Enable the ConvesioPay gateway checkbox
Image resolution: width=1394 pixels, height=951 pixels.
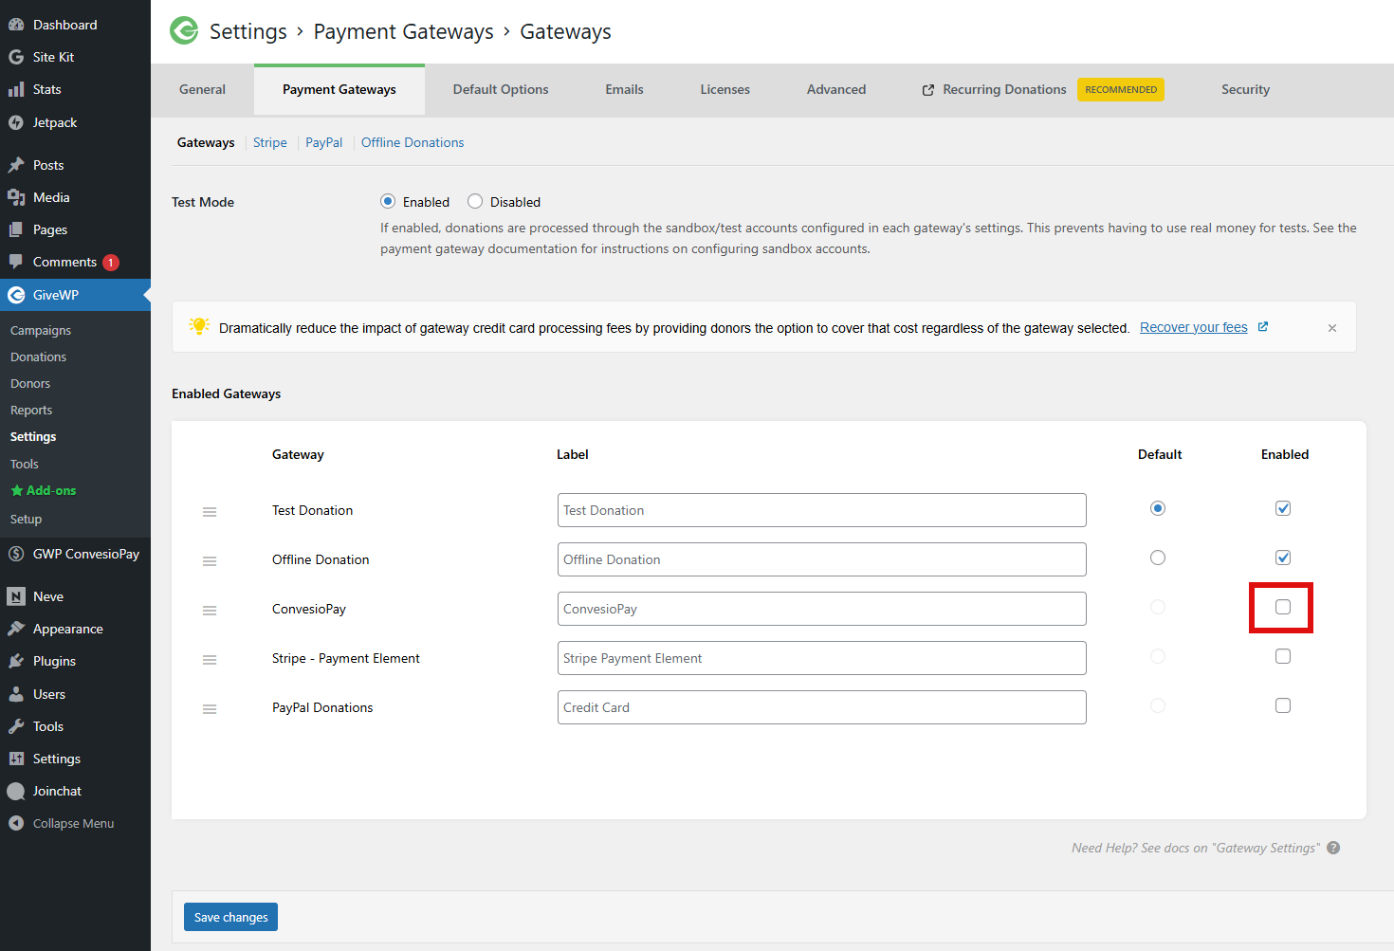1283,607
